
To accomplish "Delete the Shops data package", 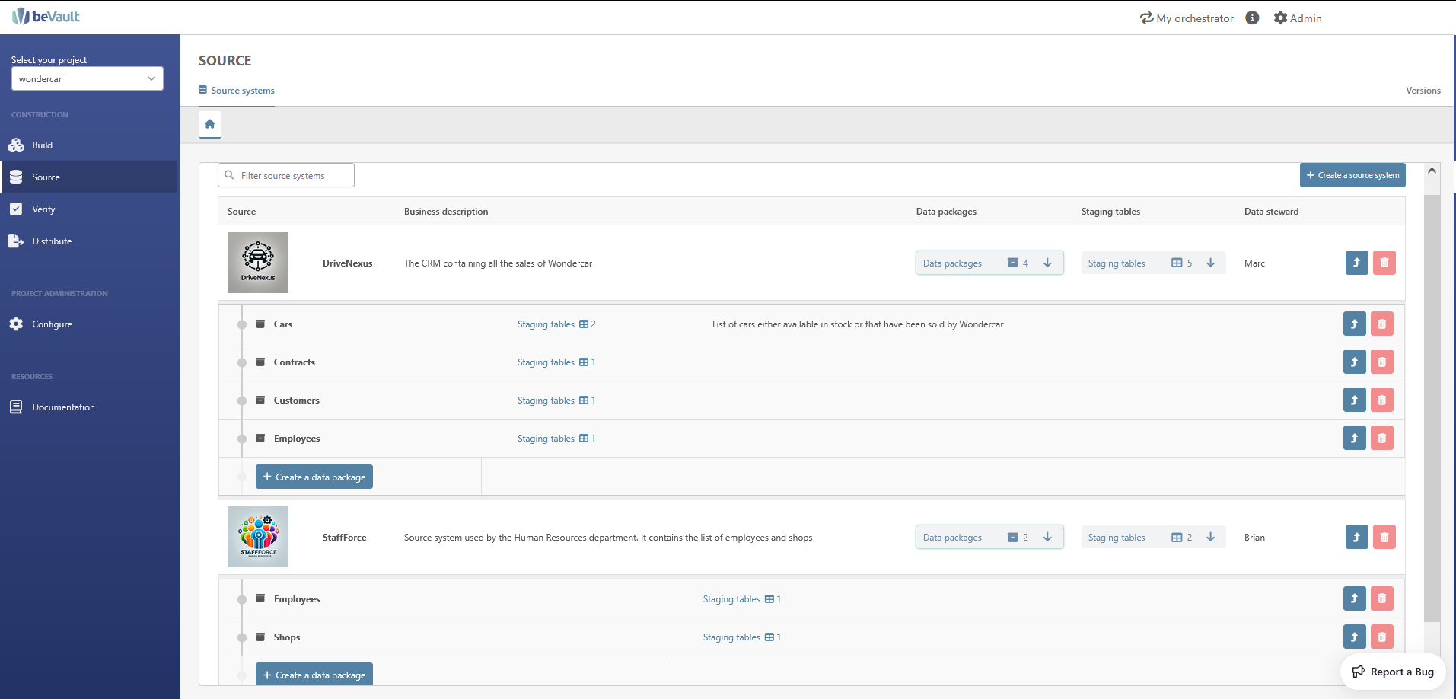I will tap(1381, 637).
